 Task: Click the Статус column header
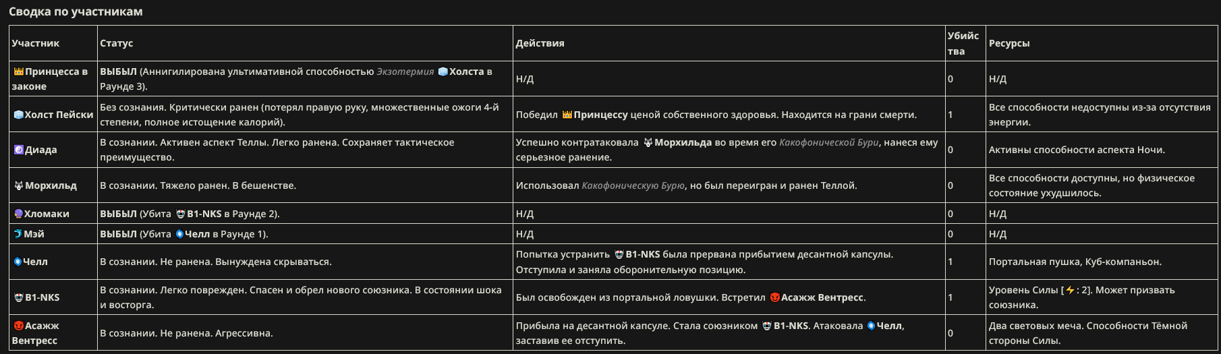(x=117, y=43)
